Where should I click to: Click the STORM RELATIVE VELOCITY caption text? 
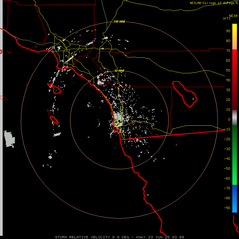pyautogui.click(x=82, y=237)
